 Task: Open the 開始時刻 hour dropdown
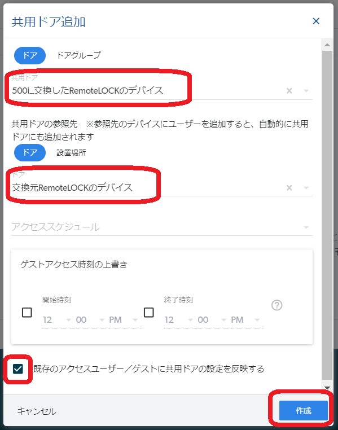point(57,320)
